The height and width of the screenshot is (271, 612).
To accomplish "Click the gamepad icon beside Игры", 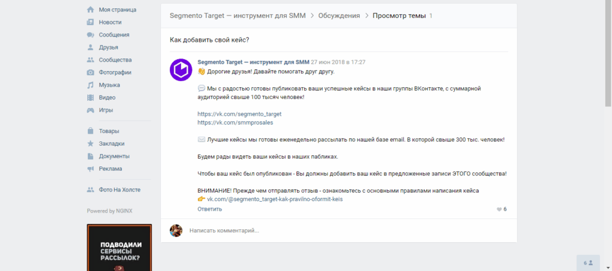I will [91, 110].
